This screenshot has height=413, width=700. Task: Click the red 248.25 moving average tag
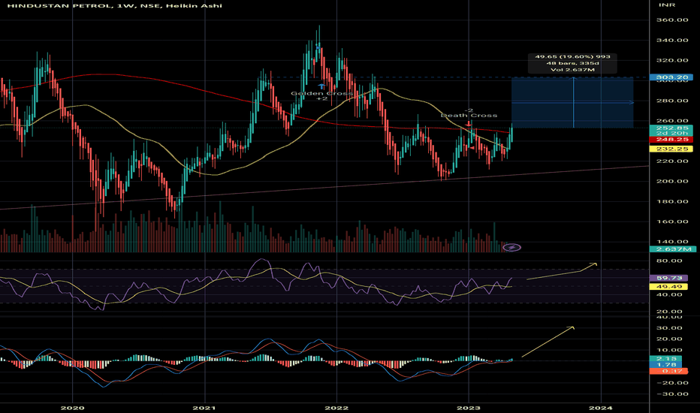point(671,140)
